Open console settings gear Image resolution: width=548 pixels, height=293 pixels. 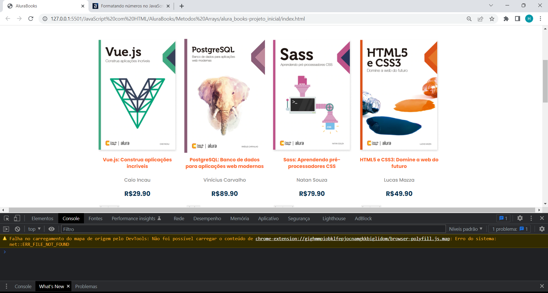(542, 229)
